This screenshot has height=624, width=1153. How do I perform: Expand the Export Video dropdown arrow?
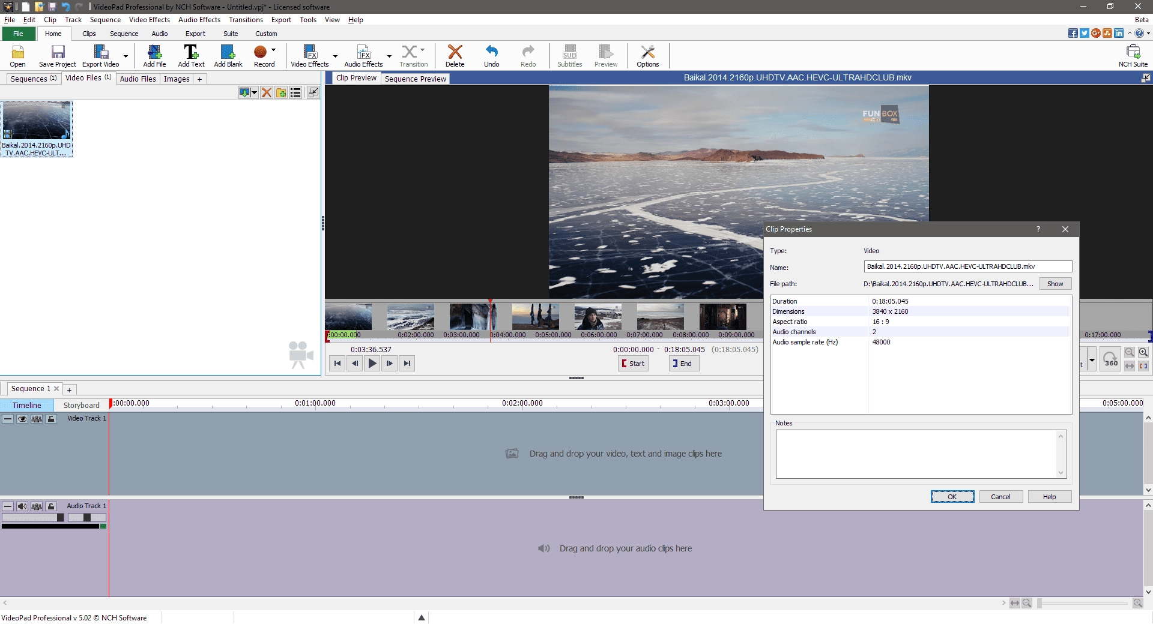tap(126, 56)
